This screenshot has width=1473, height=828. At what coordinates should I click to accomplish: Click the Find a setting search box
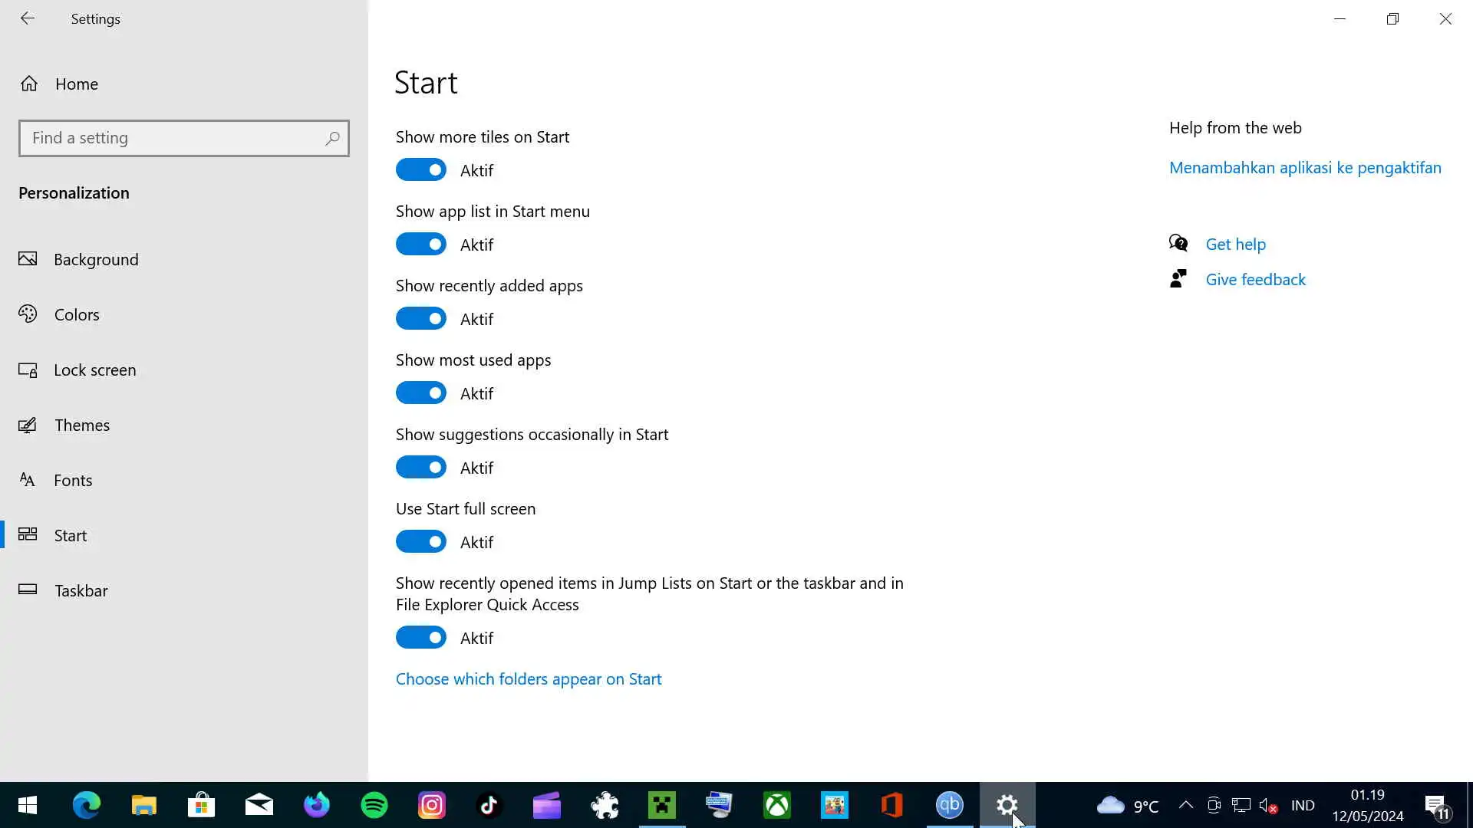coord(173,138)
